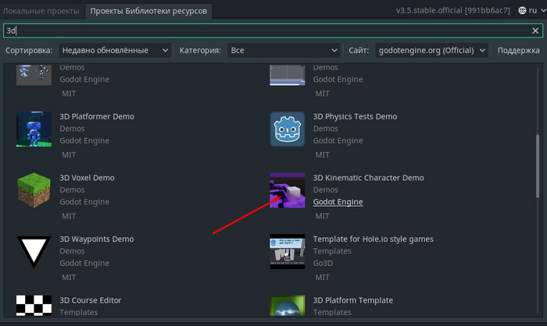Switch to Проекты Библиотеки ресурсов tab

(148, 11)
